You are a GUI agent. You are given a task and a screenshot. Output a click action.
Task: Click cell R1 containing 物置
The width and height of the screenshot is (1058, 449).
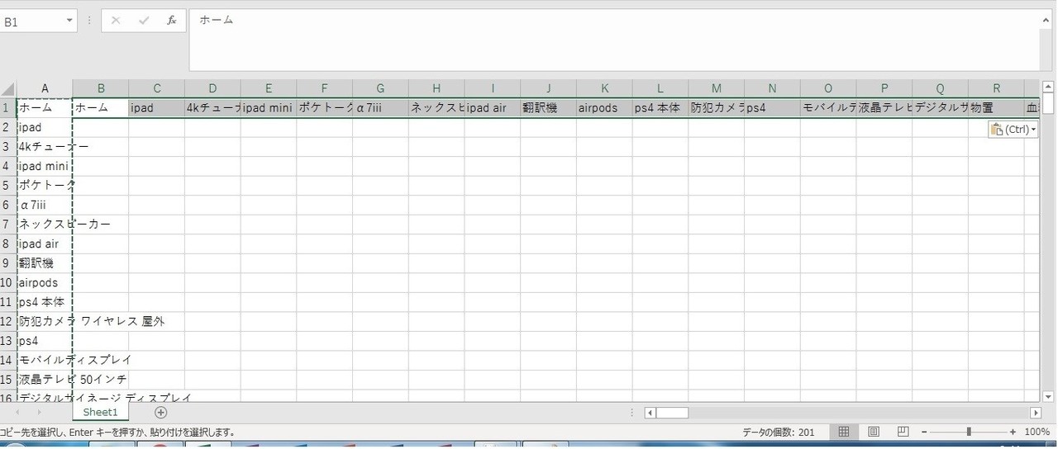click(996, 108)
